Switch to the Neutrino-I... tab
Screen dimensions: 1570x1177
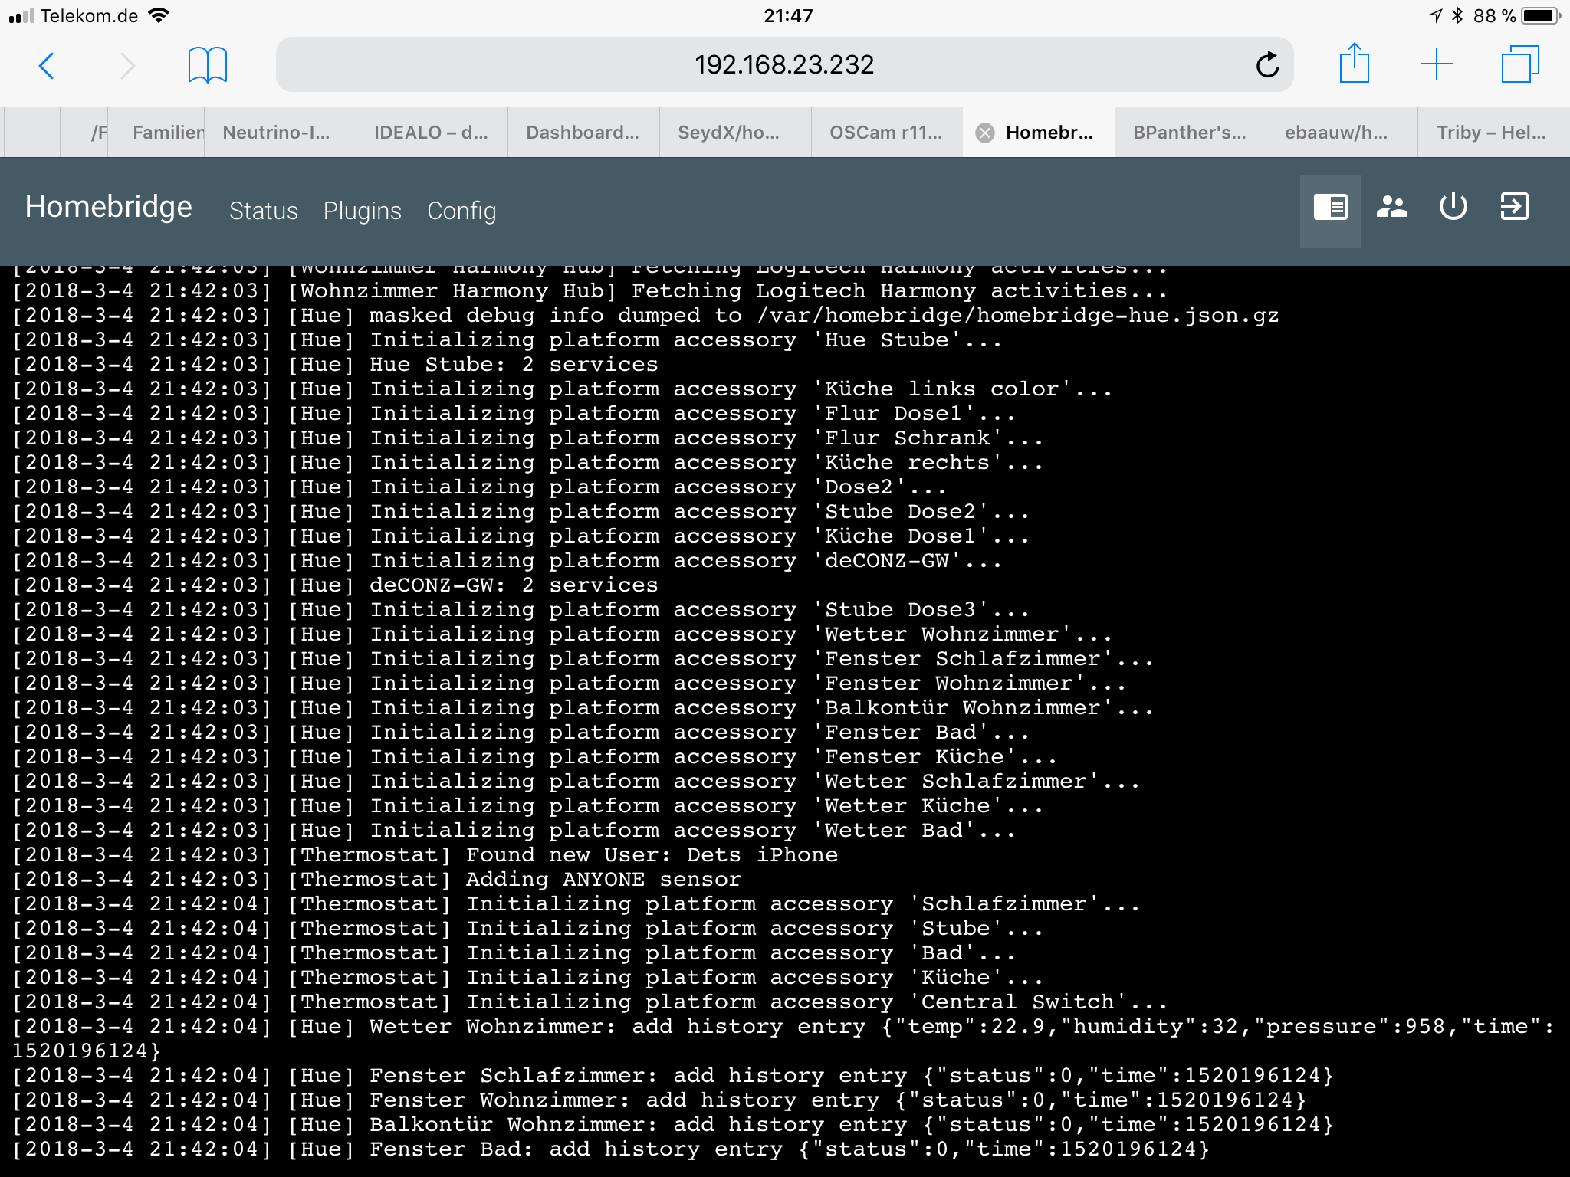click(x=276, y=133)
